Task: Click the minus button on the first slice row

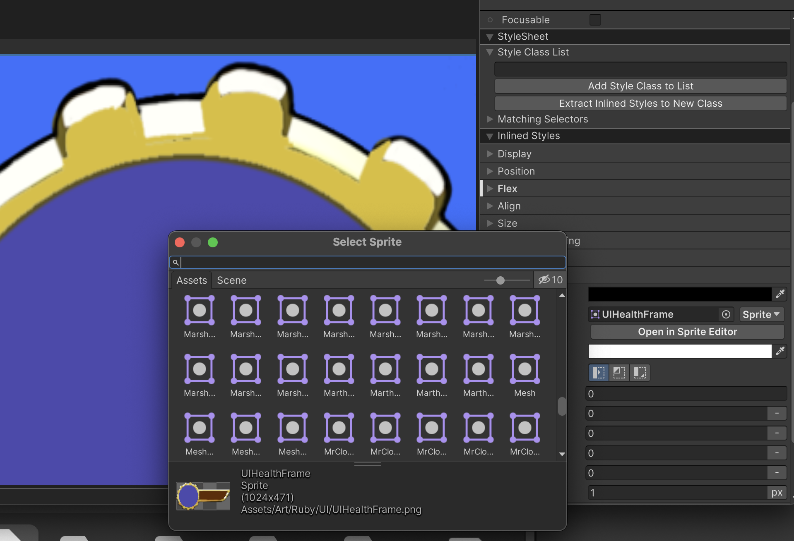Action: pyautogui.click(x=777, y=414)
